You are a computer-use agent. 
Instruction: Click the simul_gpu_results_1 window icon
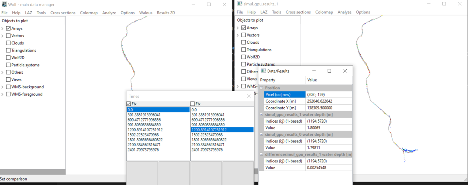tap(239, 4)
